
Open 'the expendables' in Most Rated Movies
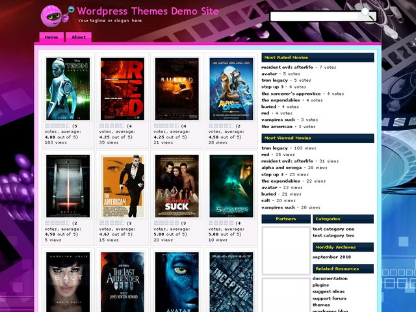point(280,100)
